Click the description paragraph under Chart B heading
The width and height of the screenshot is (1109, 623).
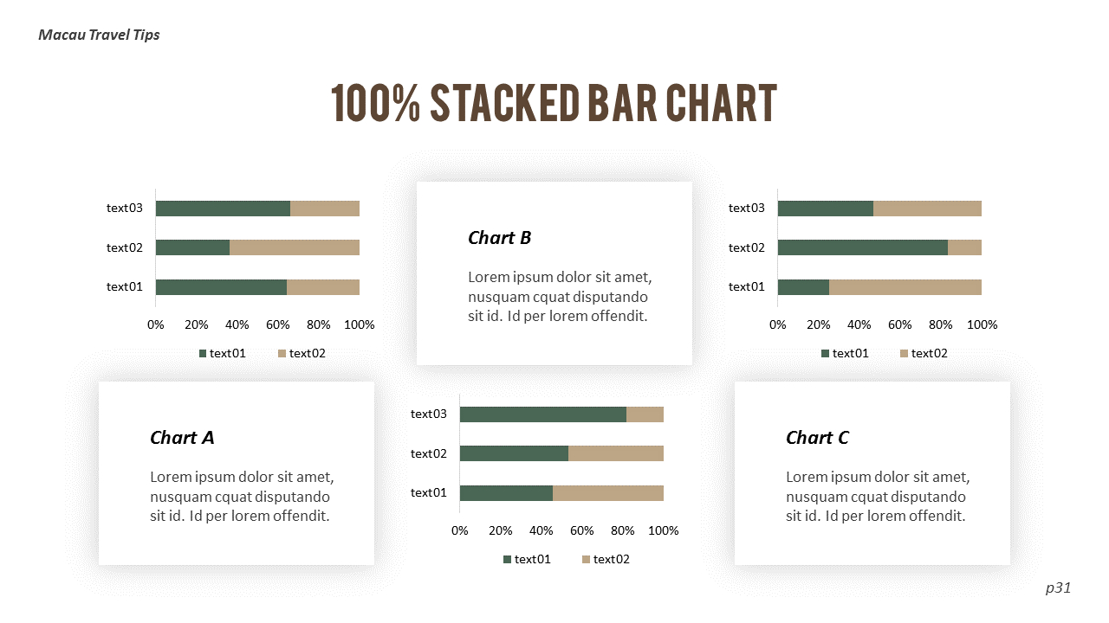[x=560, y=297]
